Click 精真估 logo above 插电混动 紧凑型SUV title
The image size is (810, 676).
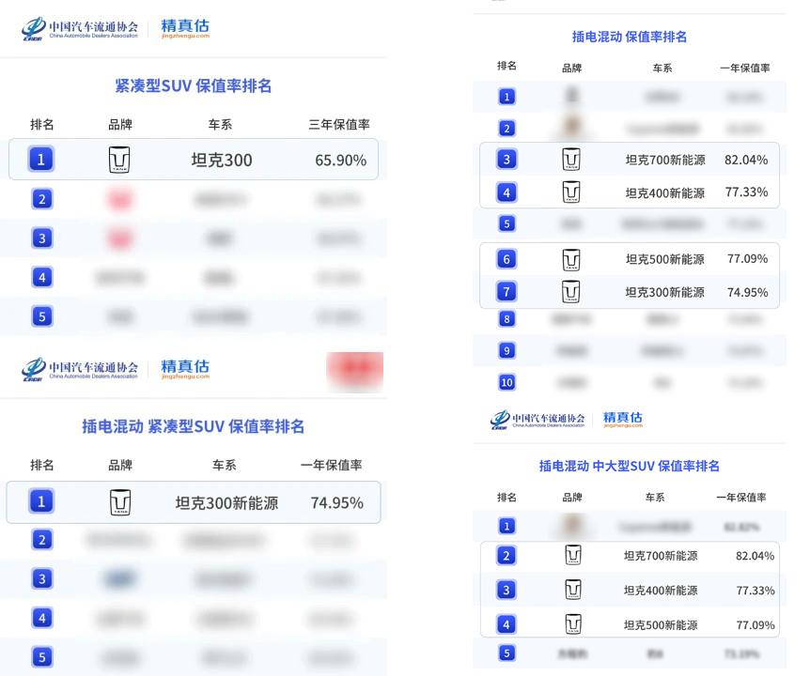click(185, 368)
